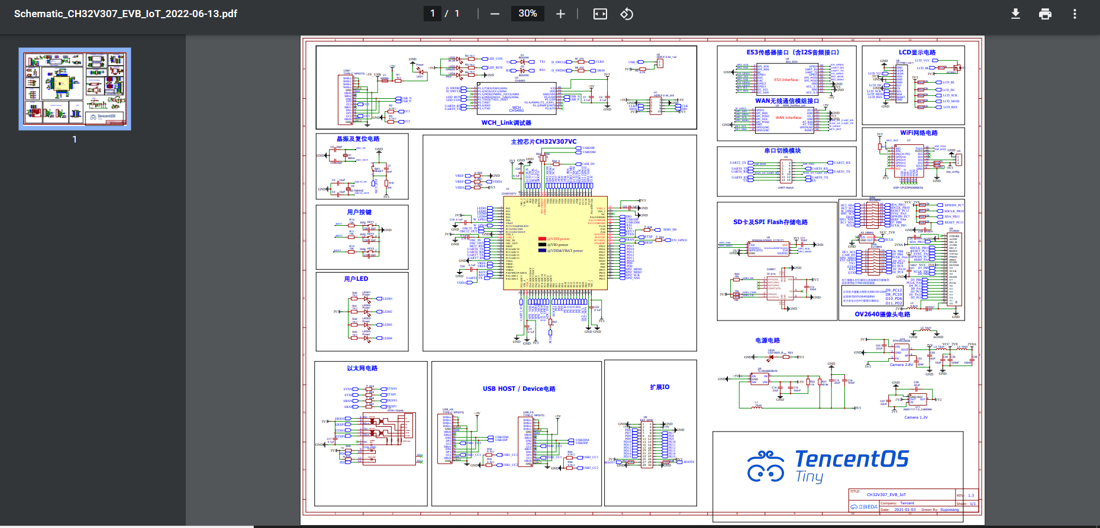Image resolution: width=1100 pixels, height=528 pixels.
Task: Click the TencentOS Tiny logo icon
Action: 765,467
